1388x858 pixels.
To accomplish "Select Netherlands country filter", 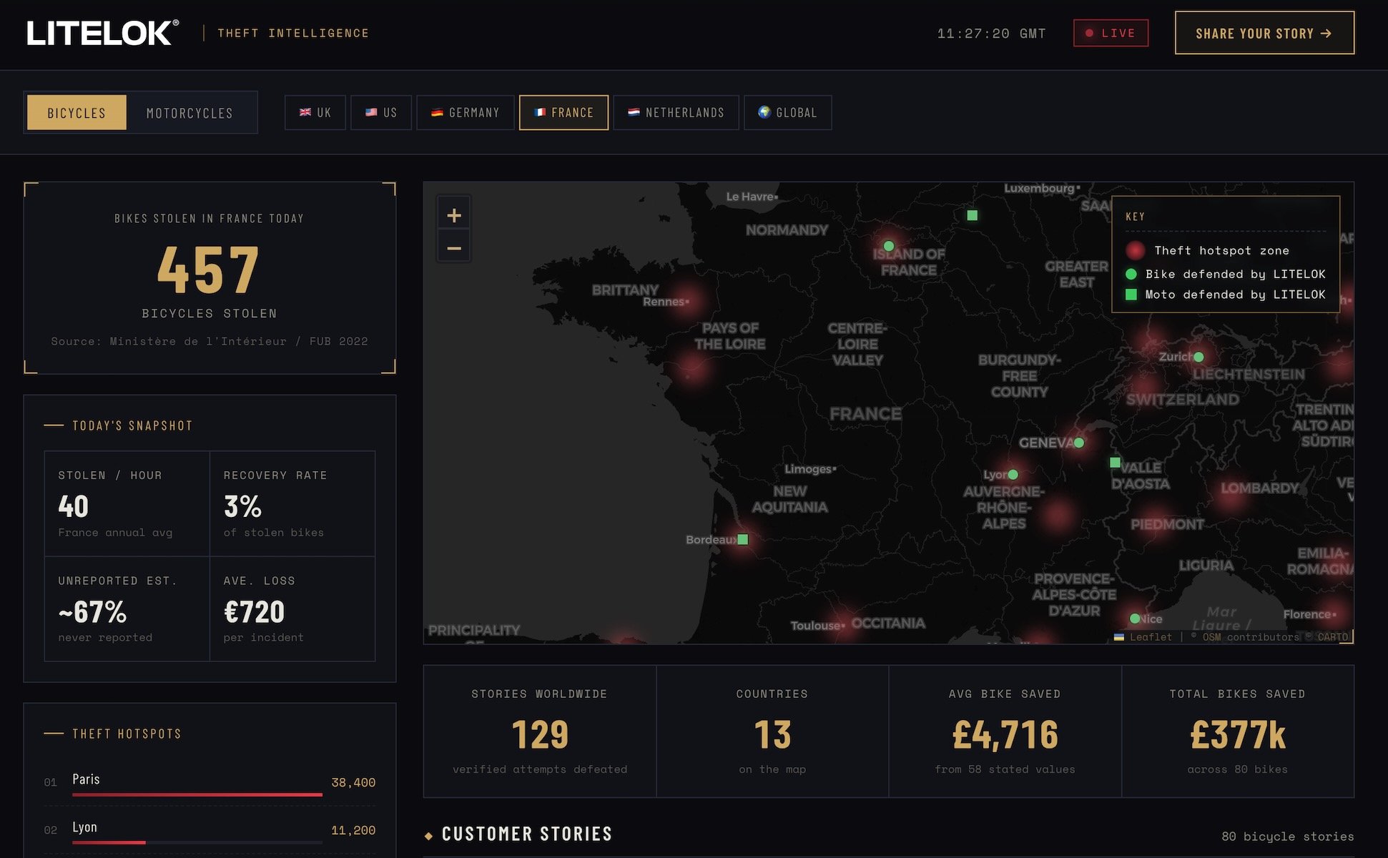I will point(676,112).
